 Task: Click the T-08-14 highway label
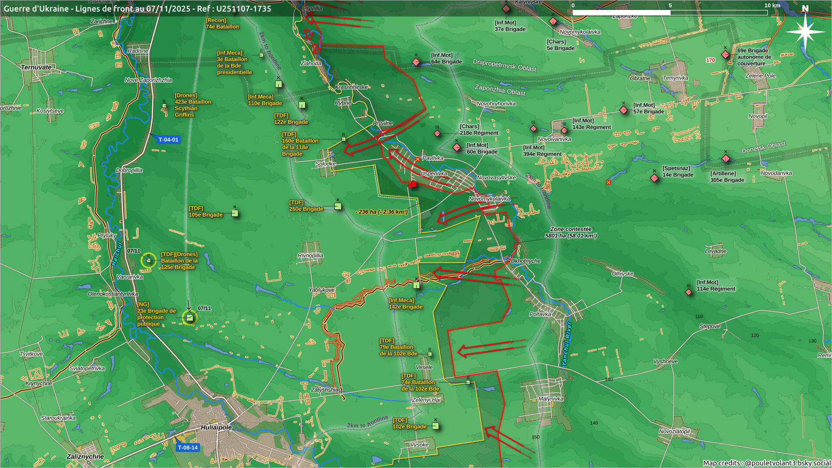pos(188,448)
